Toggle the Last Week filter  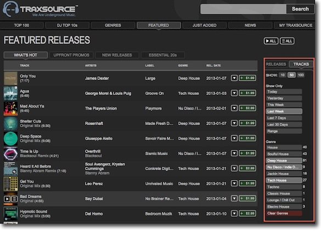[x=284, y=111]
